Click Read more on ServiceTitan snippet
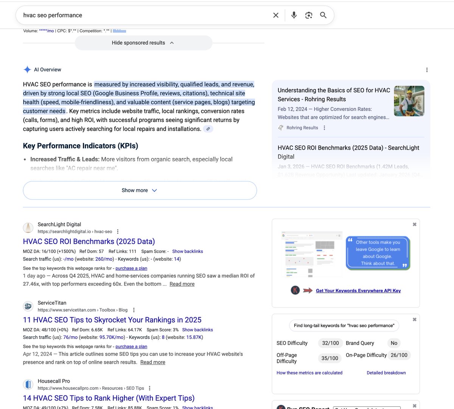The width and height of the screenshot is (454, 409). [153, 362]
